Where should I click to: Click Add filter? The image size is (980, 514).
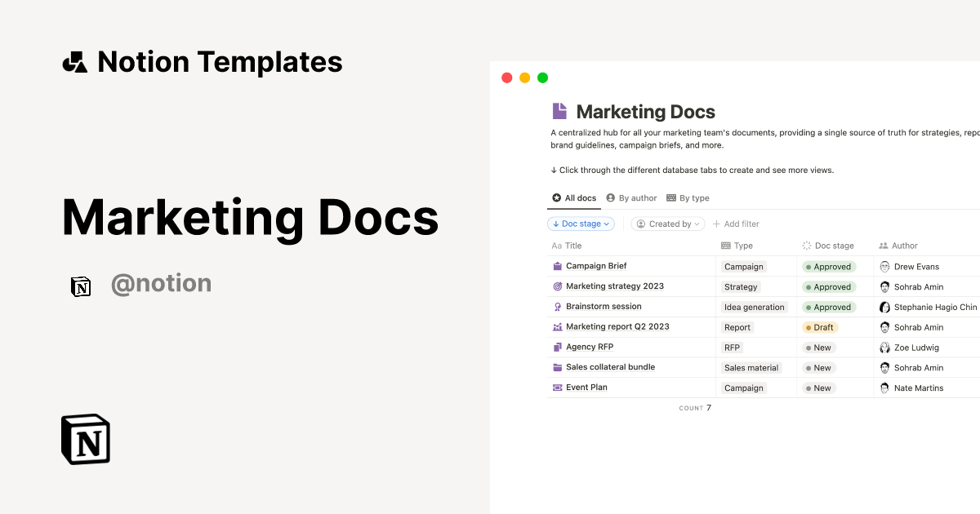pos(736,224)
